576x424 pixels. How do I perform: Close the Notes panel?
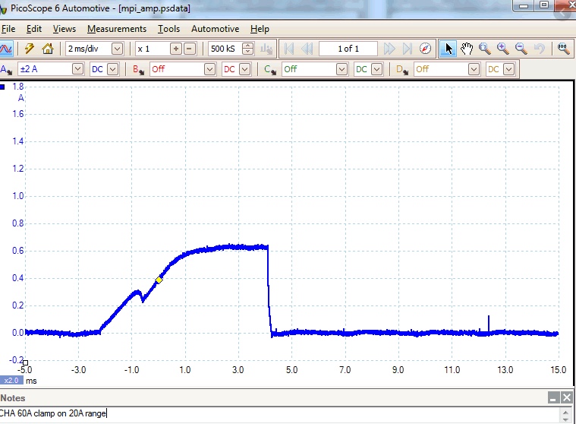pos(567,397)
